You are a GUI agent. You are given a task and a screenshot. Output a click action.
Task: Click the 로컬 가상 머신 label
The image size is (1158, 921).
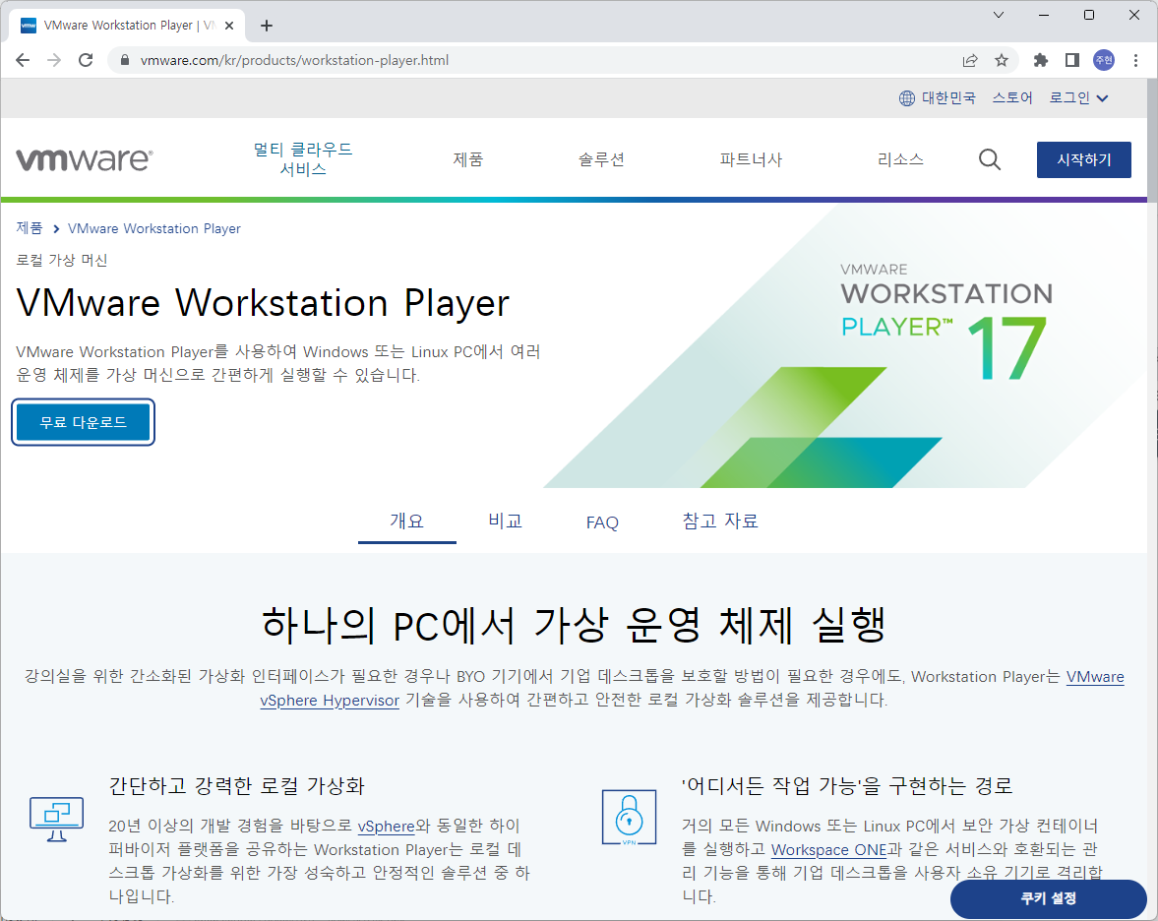pos(62,260)
